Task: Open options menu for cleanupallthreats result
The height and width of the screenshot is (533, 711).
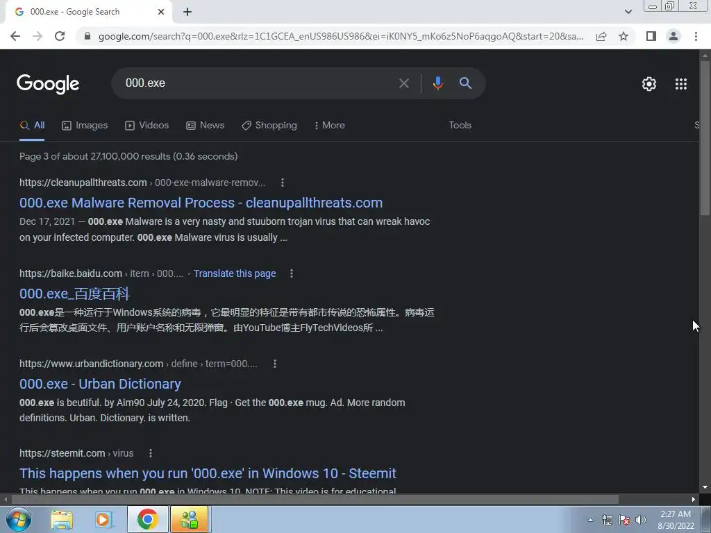Action: (x=283, y=183)
